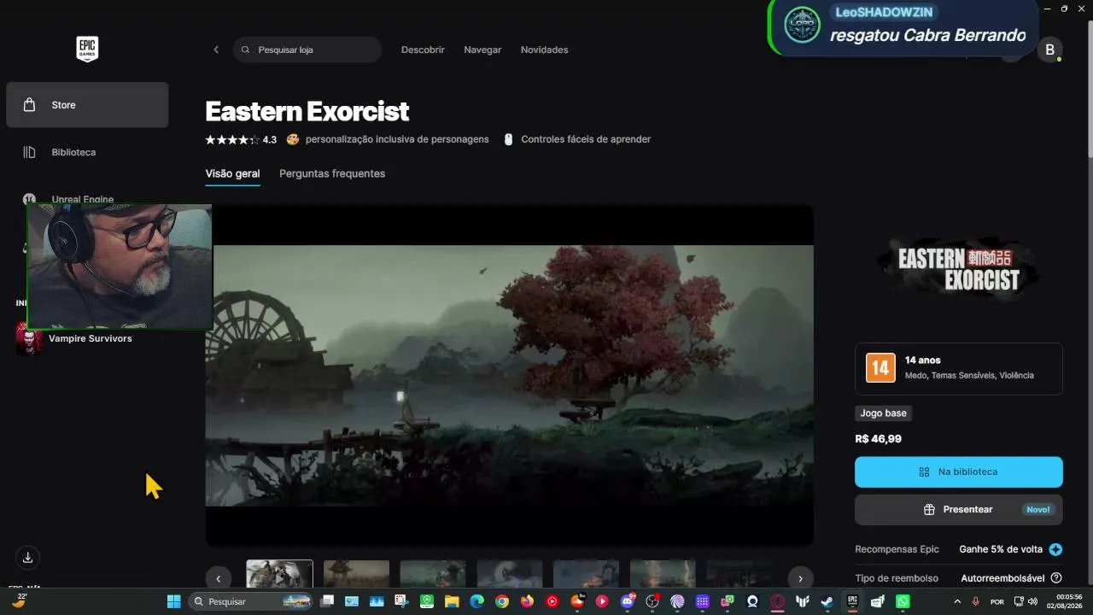Open the Novidades tab
This screenshot has height=615, width=1093.
click(x=544, y=50)
